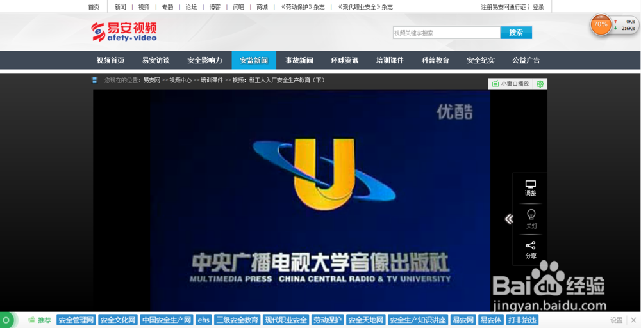Open the 安全纪实 nav tab
This screenshot has height=328, width=641.
pos(481,60)
